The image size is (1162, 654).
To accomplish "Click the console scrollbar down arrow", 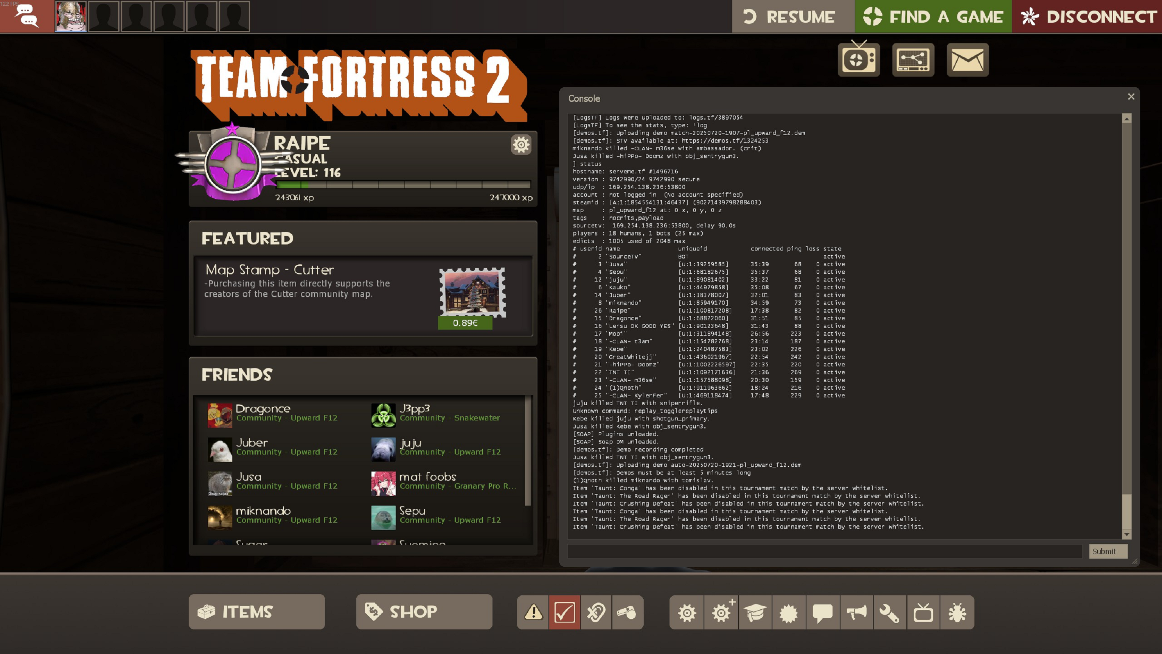I will (x=1126, y=534).
